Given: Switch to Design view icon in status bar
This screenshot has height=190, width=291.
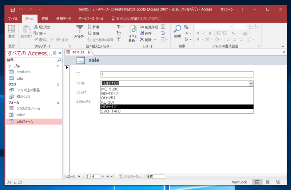Looking at the screenshot, I should pos(278,182).
